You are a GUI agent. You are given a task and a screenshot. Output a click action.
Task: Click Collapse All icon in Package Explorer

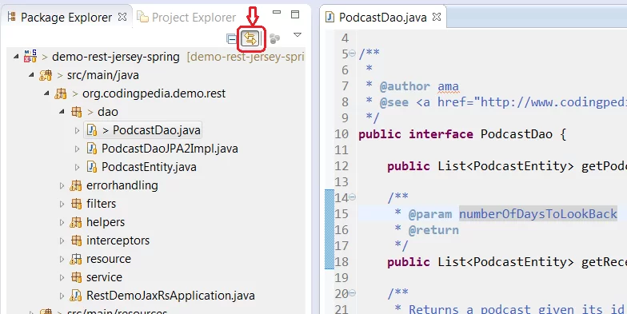(231, 38)
